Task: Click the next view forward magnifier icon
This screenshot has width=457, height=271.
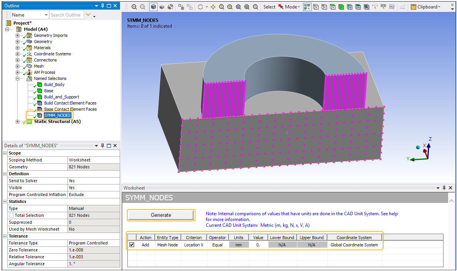Action: point(143,7)
